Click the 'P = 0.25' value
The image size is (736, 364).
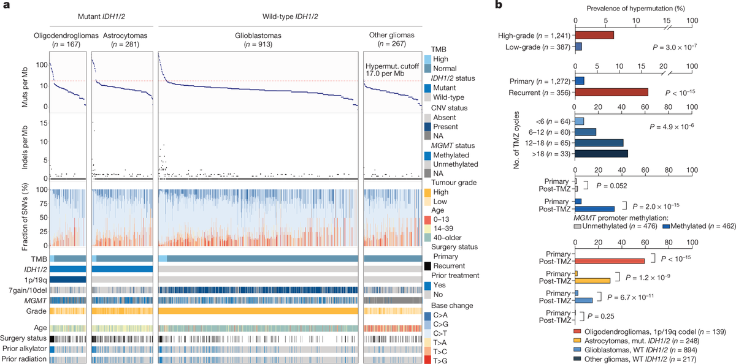click(x=602, y=316)
